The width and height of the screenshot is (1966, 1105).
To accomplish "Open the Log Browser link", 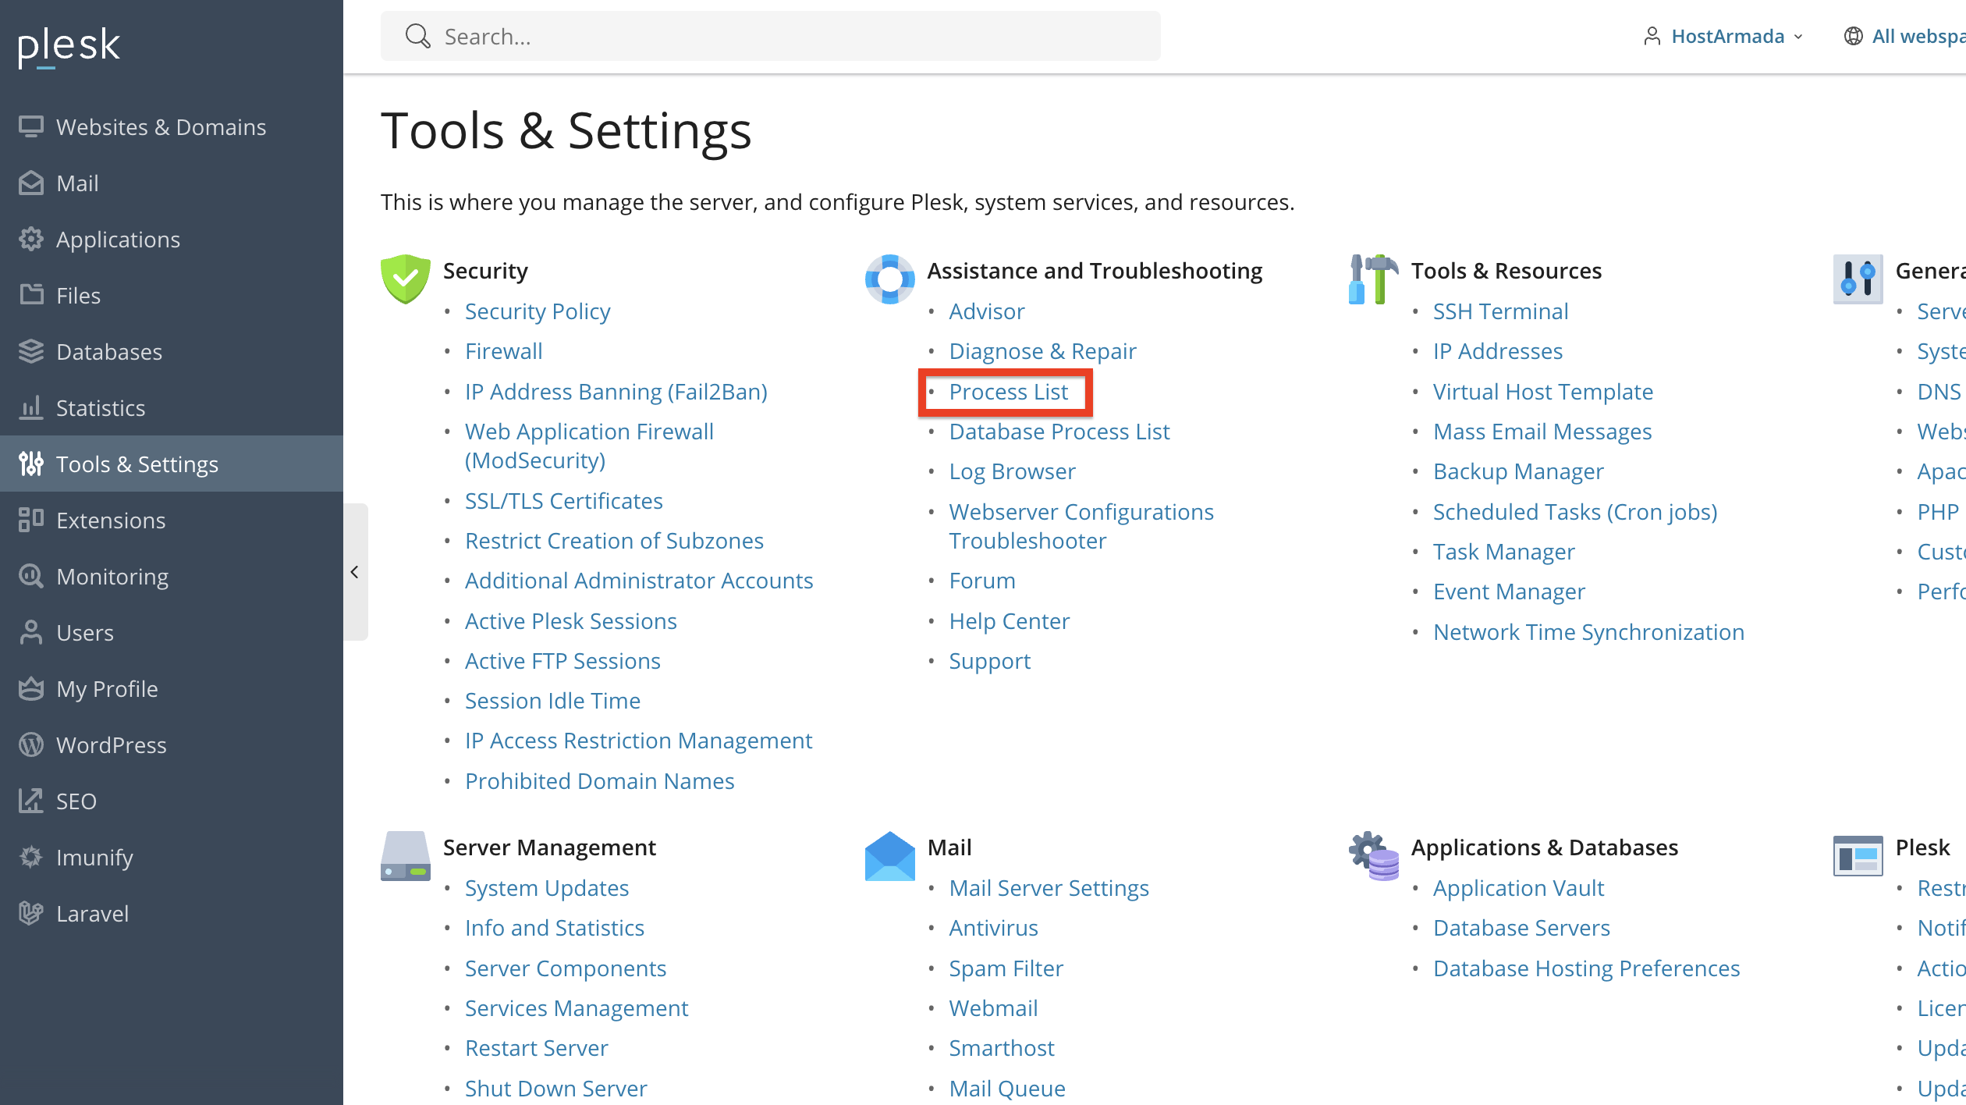I will point(1012,471).
